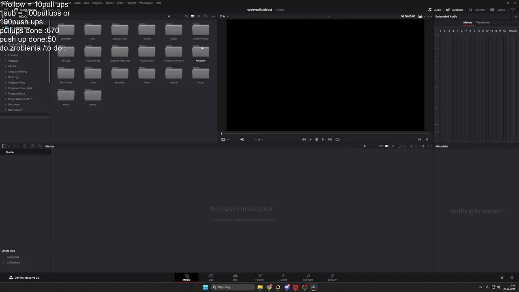Switch media pool to list view
Viewport: 519px width, 292px height.
392,146
